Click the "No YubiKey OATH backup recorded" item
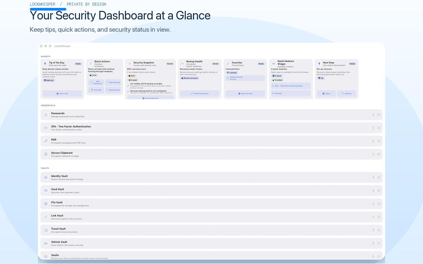This screenshot has height=264, width=423. [150, 86]
